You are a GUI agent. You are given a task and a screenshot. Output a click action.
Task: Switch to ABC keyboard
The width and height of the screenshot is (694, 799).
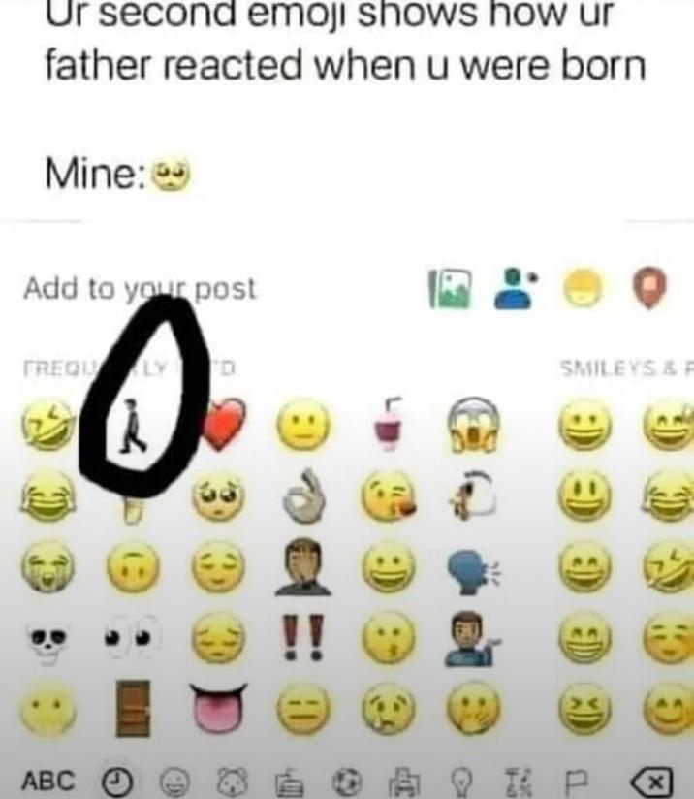click(47, 781)
